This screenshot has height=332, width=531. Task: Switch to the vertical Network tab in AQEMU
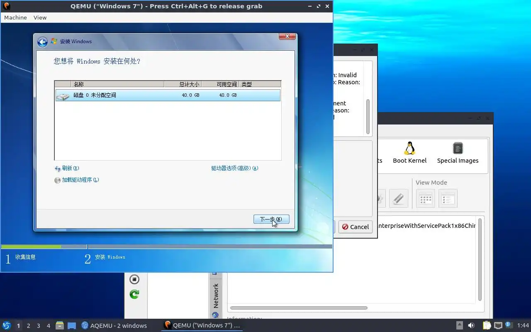(x=215, y=297)
